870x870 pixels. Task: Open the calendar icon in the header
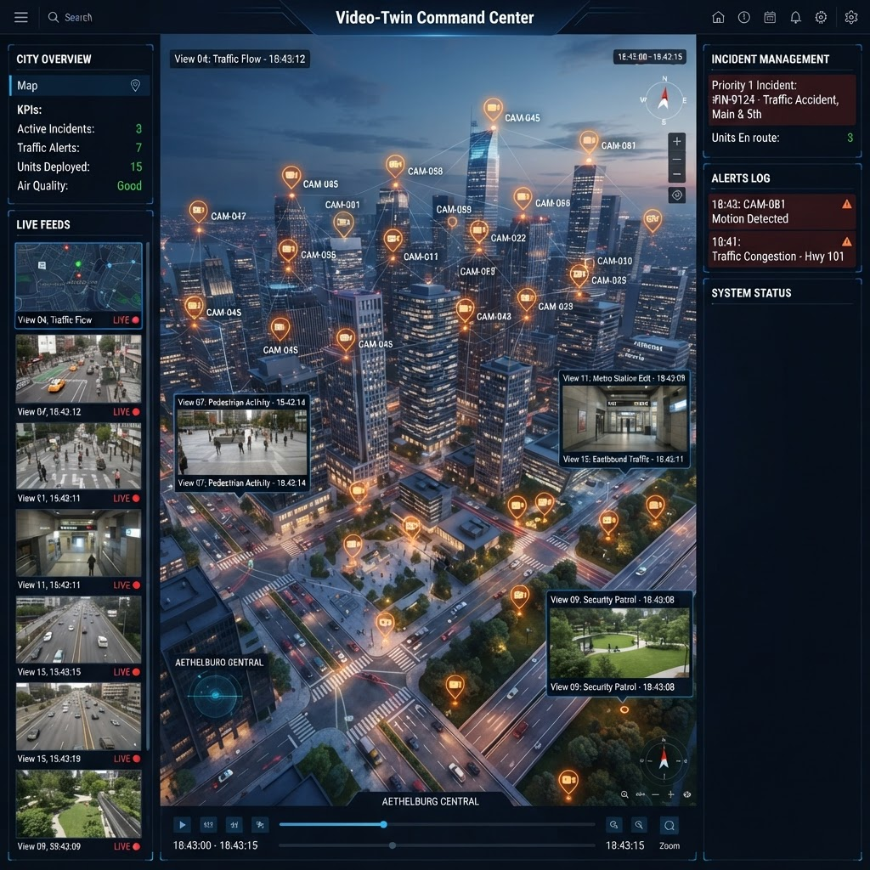pos(770,17)
